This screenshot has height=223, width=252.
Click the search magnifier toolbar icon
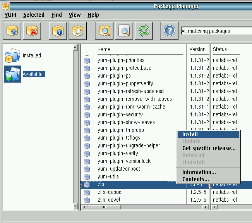click(x=124, y=31)
